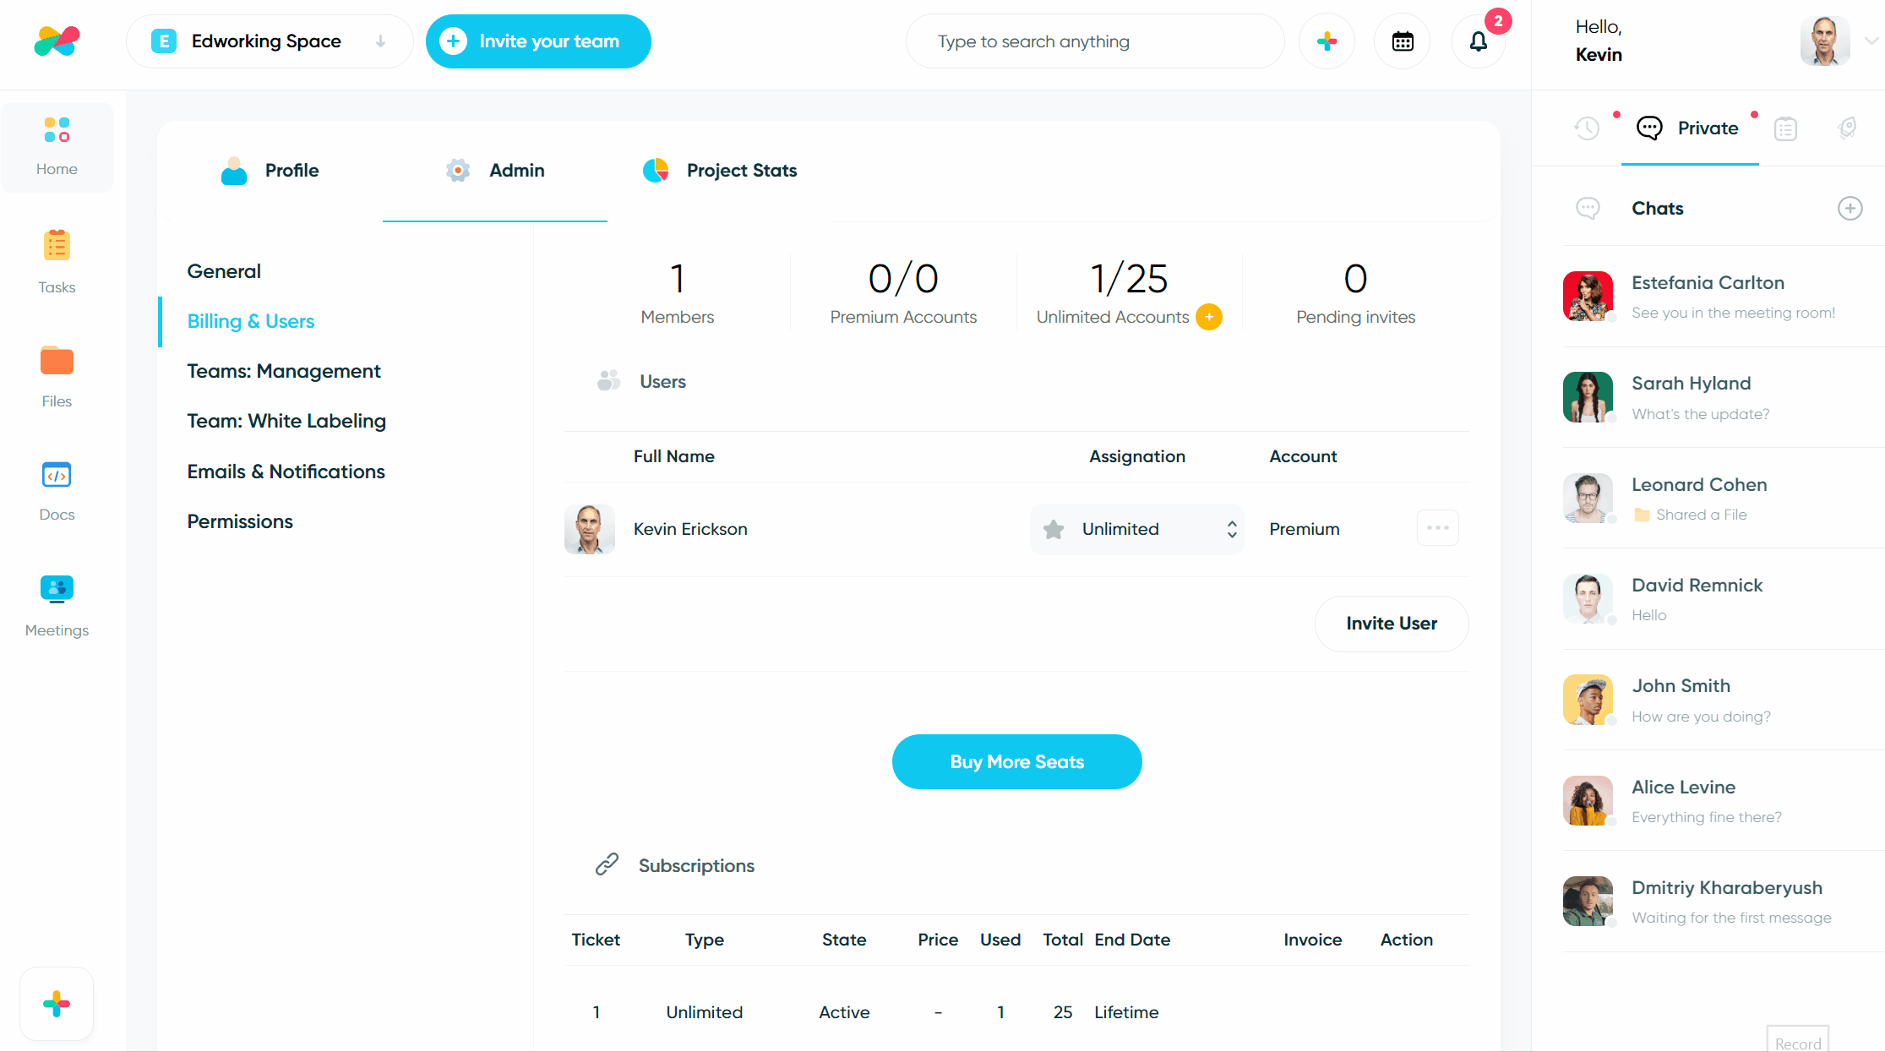
Task: Open Teams: Management section
Action: pos(284,371)
